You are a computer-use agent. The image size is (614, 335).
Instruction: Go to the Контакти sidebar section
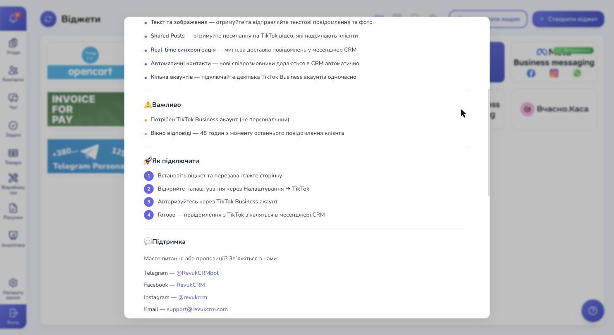13,74
